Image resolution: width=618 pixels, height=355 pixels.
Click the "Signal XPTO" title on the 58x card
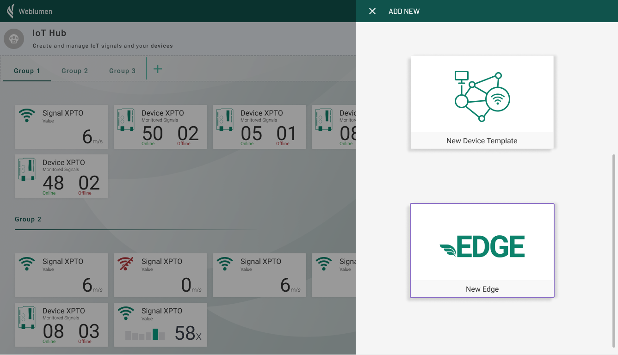tap(162, 311)
